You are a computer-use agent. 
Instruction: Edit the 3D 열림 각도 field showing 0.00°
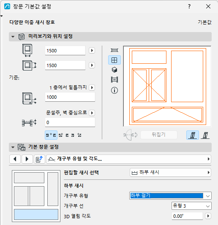[187, 216]
